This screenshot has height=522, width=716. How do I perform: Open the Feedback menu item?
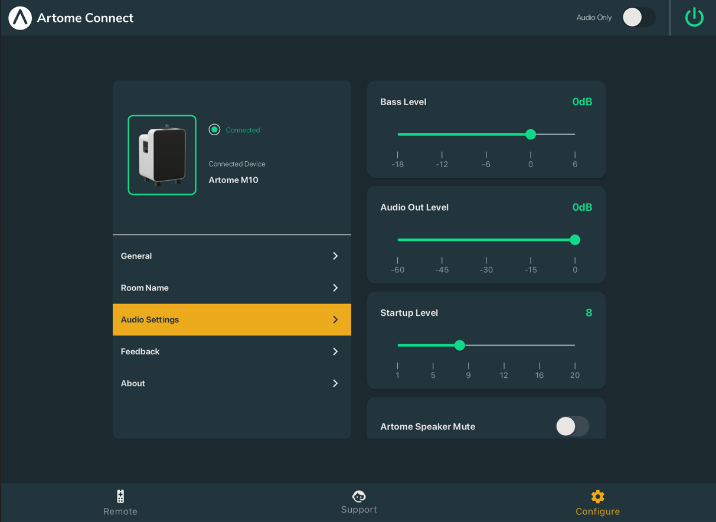pyautogui.click(x=232, y=351)
